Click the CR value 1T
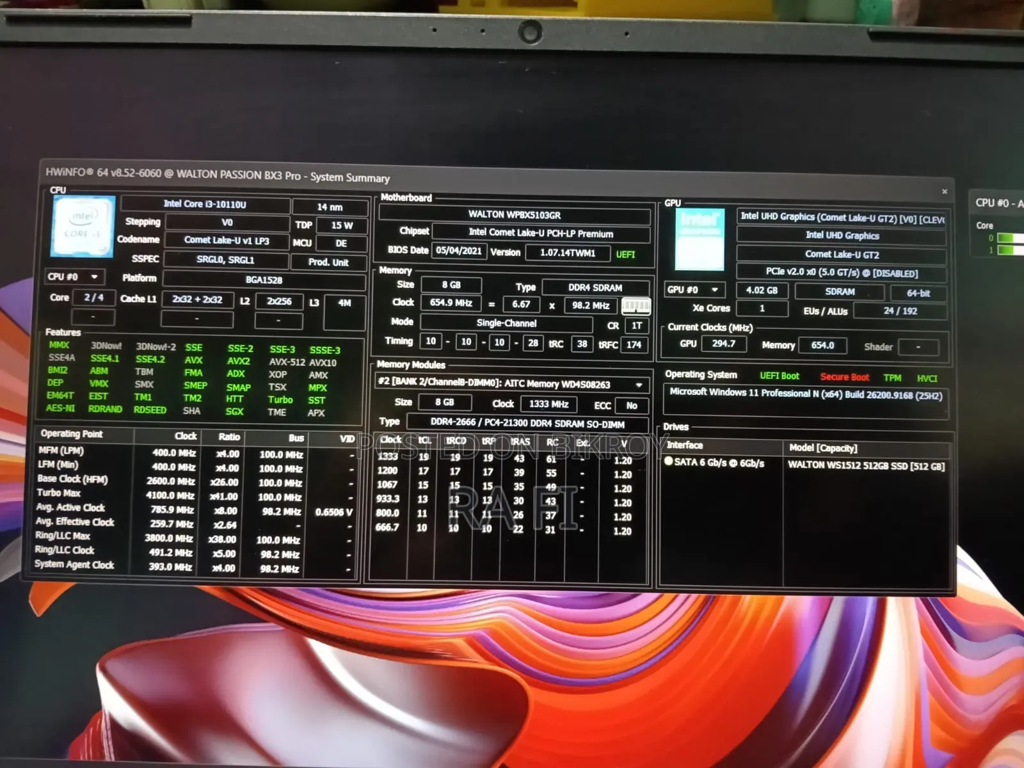This screenshot has height=768, width=1024. [637, 326]
